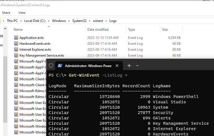Select the Key Management Service.evtx file icon
The height and width of the screenshot is (136, 214).
[x=16, y=55]
